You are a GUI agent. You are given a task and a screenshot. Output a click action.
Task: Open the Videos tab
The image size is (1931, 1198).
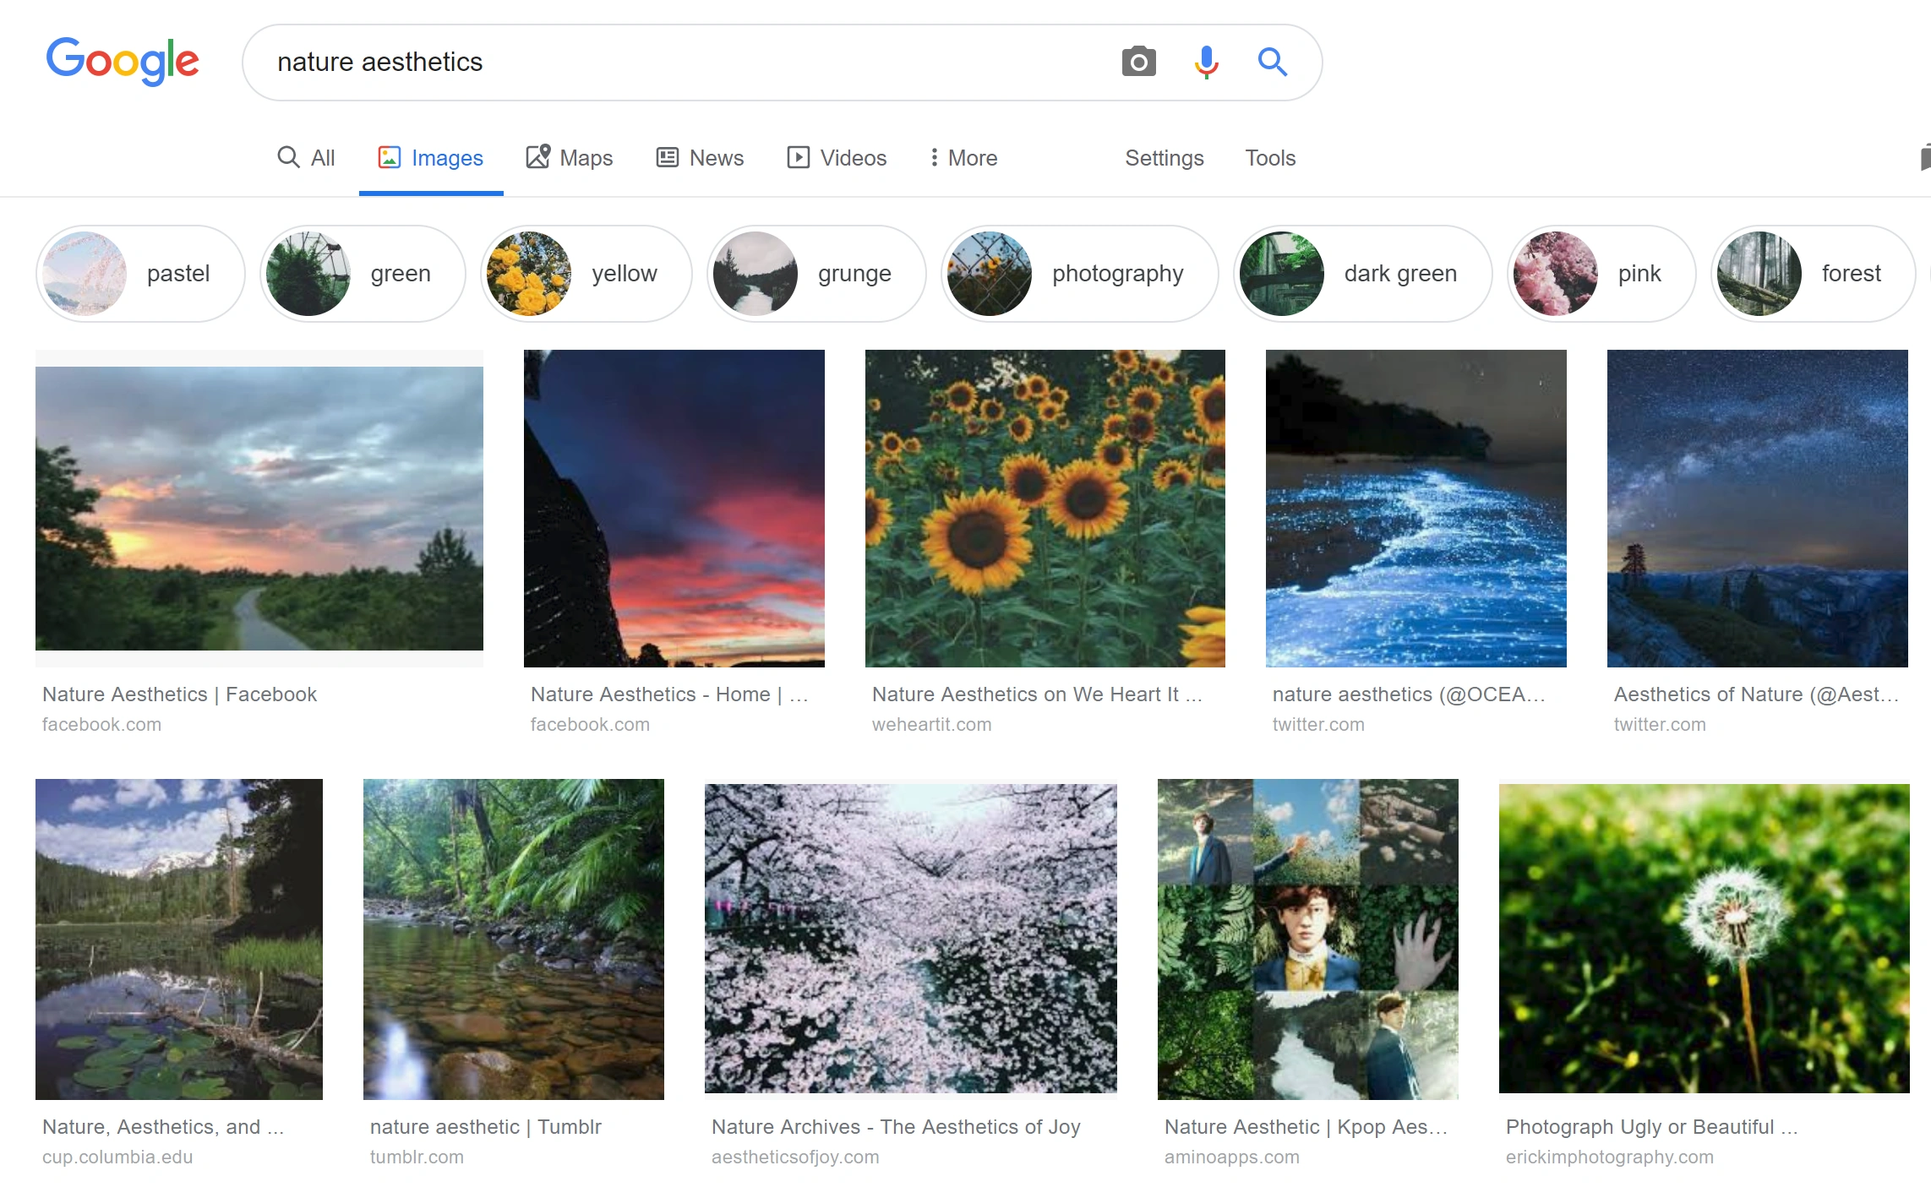836,158
